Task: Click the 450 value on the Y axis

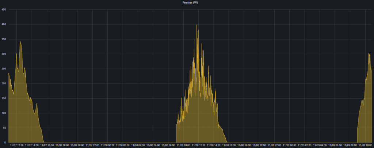Action: [x=4, y=10]
